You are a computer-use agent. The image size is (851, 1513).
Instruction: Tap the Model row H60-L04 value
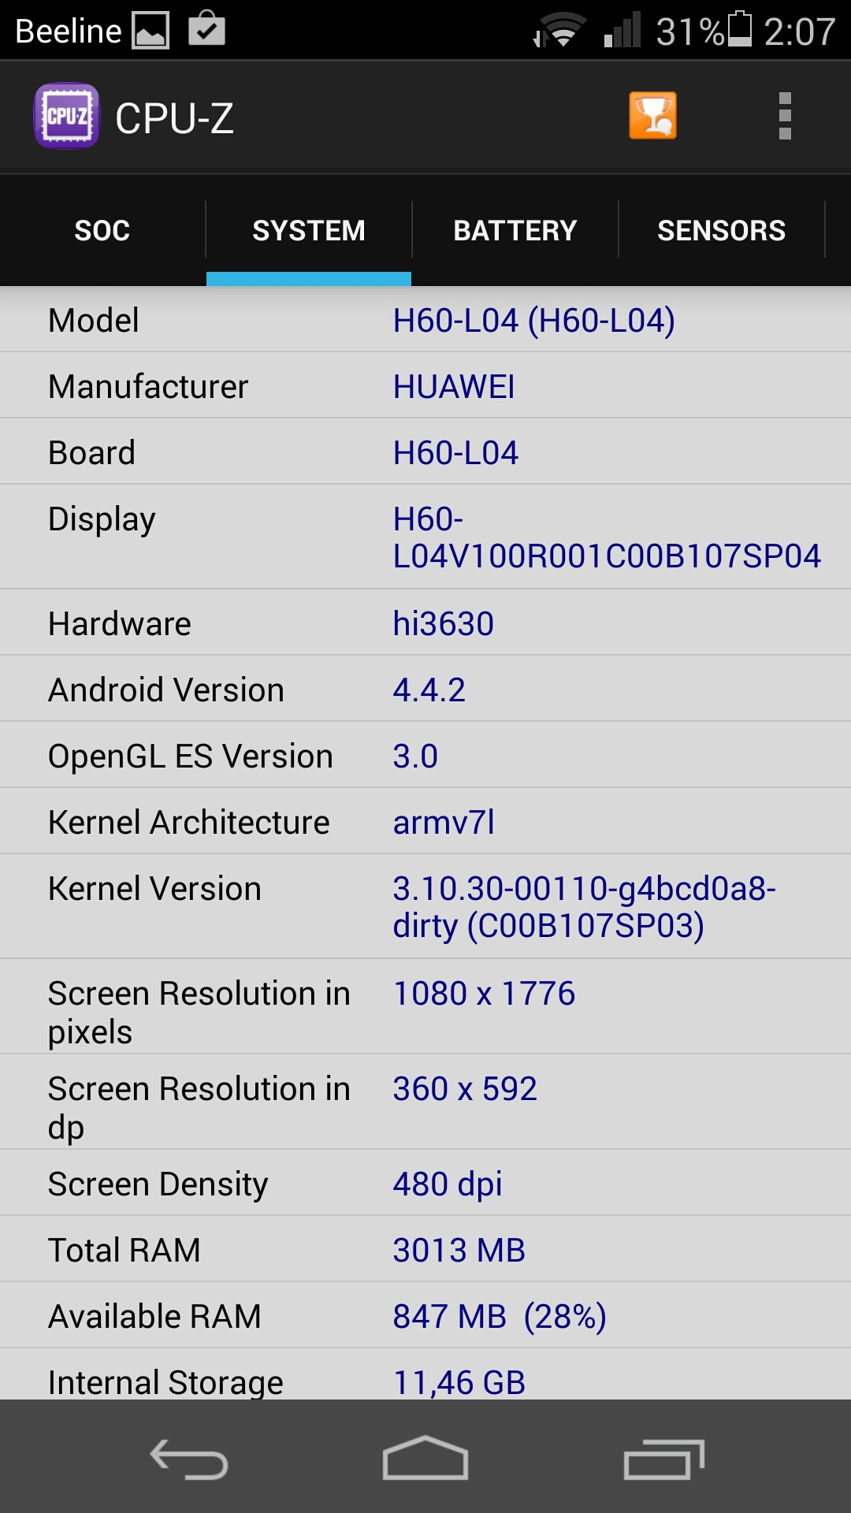click(x=534, y=321)
